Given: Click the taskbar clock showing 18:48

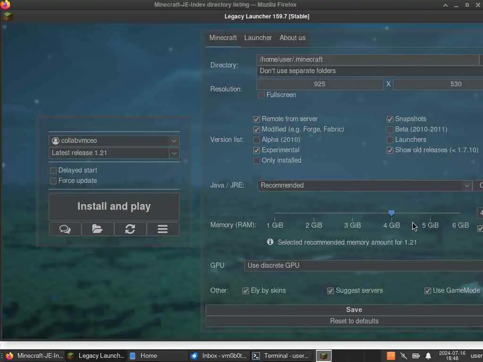Looking at the screenshot, I should pyautogui.click(x=452, y=356).
